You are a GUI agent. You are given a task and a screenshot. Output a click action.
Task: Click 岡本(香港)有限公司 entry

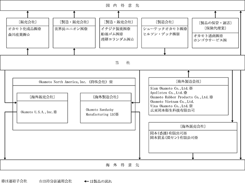point(168,133)
